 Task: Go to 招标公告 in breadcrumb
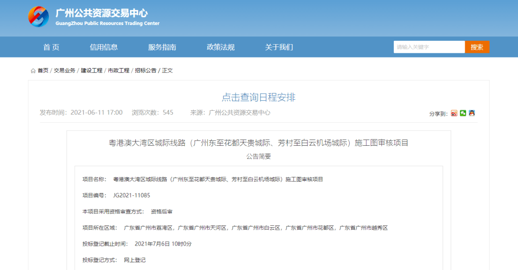[x=146, y=70]
